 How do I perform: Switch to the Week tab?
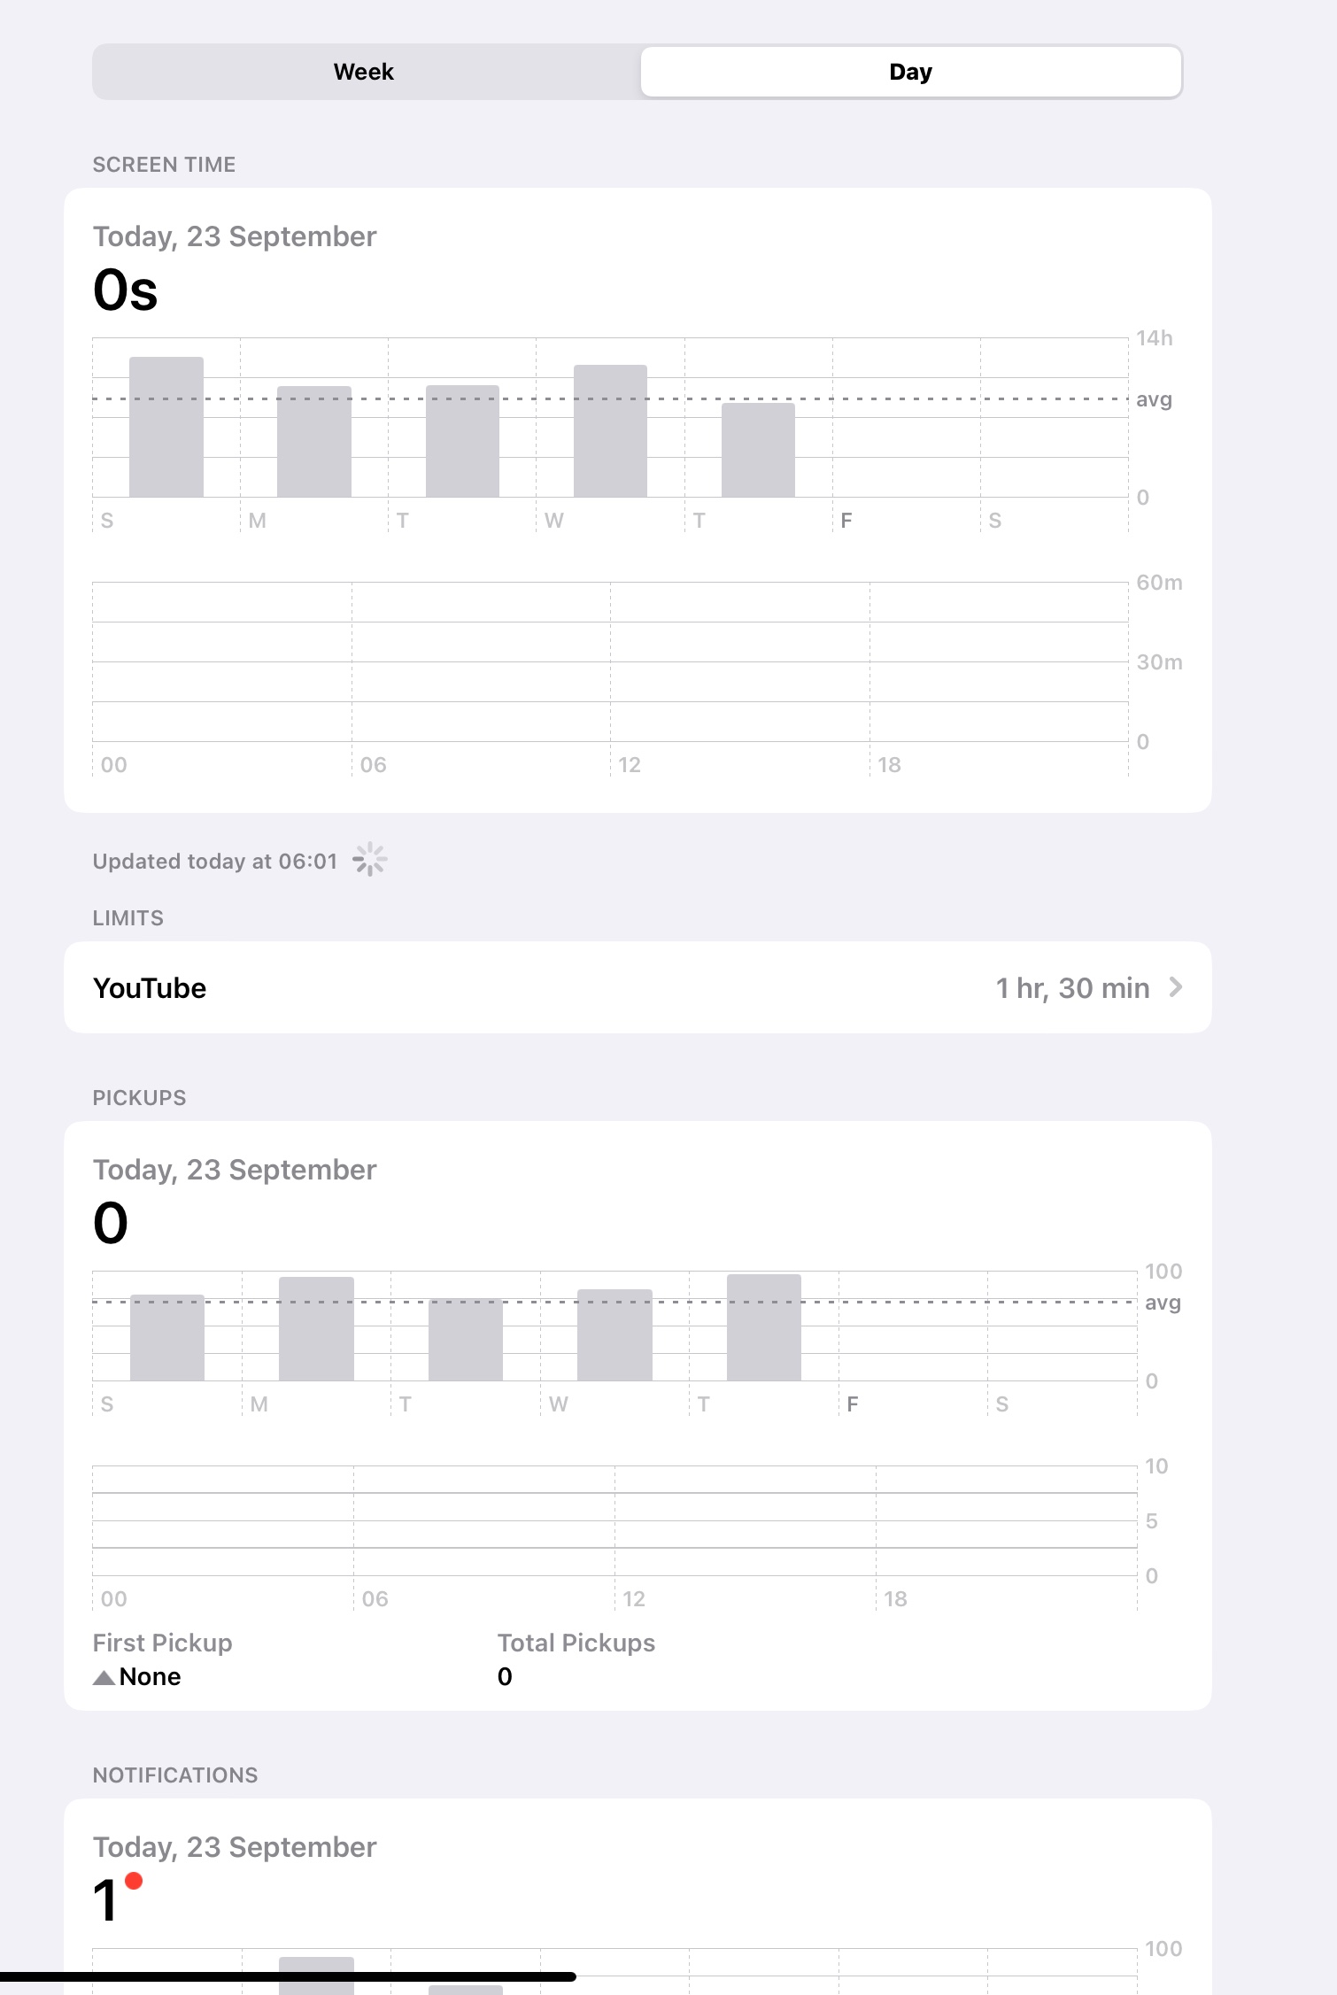coord(364,72)
